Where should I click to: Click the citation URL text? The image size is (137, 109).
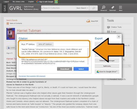click(x=53, y=61)
